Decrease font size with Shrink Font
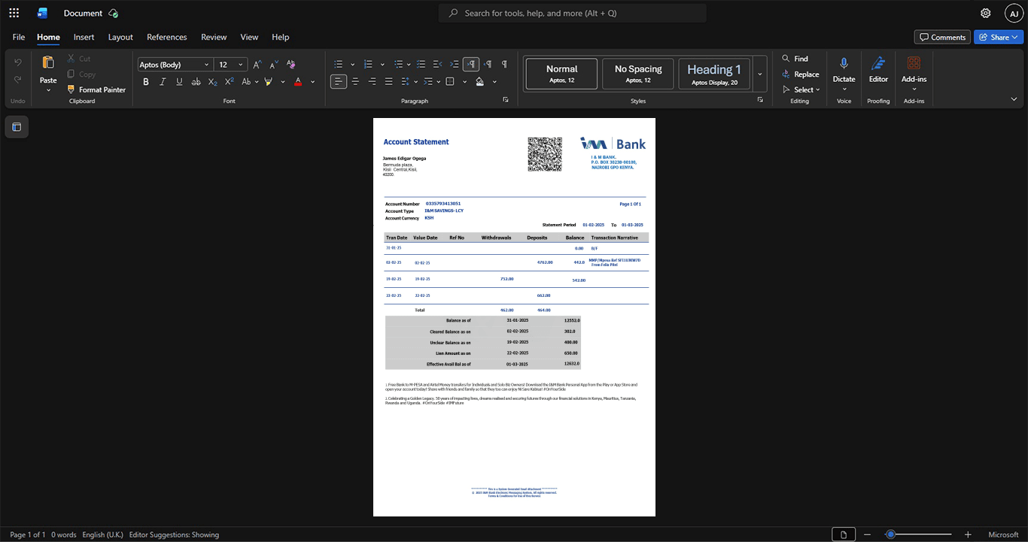 coord(274,65)
